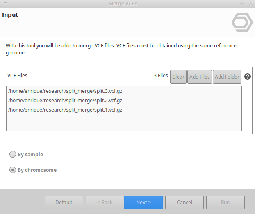255x214 pixels.
Task: Click the < Back button
Action: pos(105,203)
